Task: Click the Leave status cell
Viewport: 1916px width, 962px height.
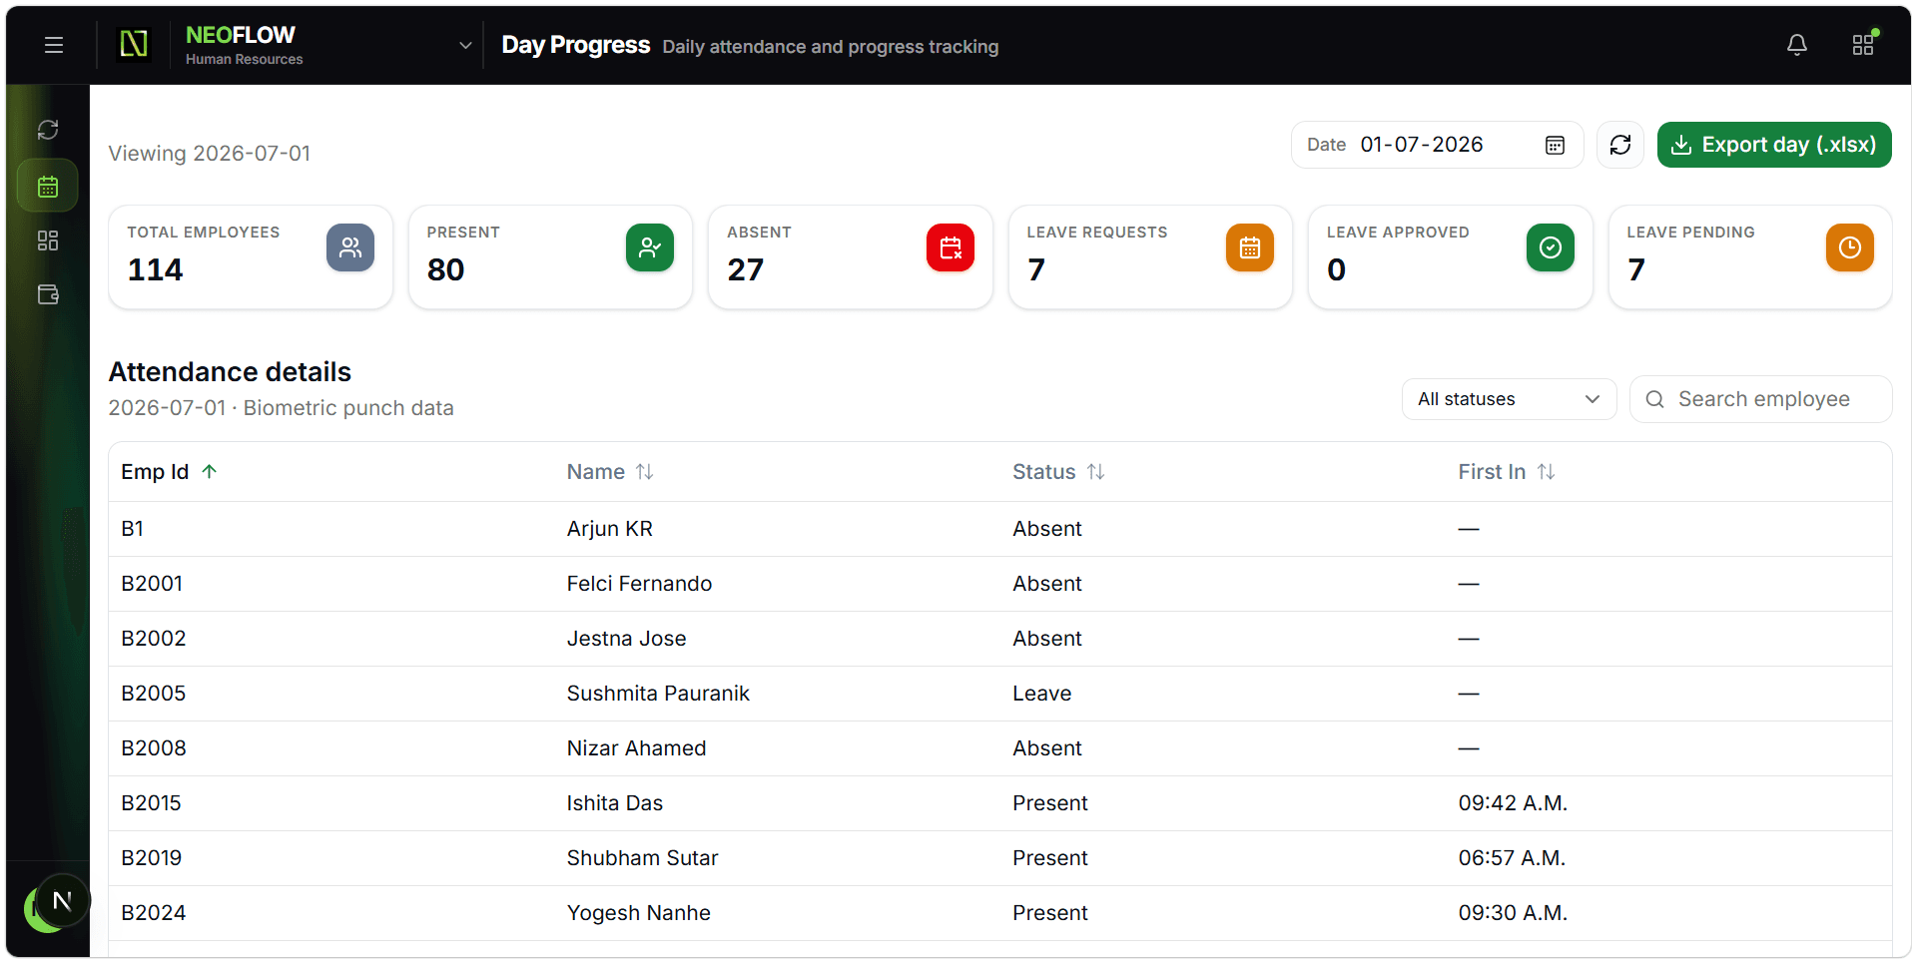Action: pos(1041,694)
